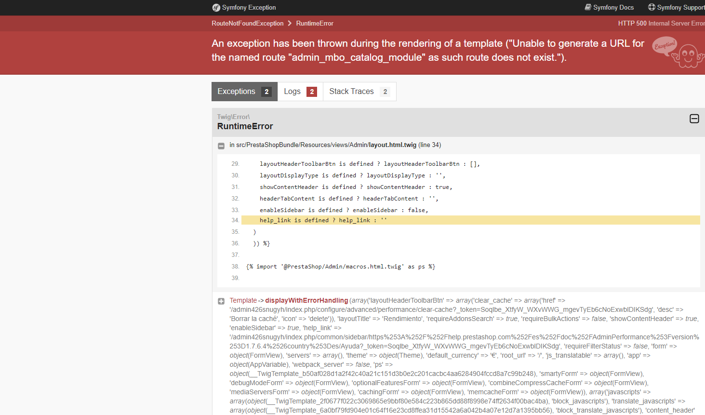Click the circular minus icon on RuntimeError panel
The height and width of the screenshot is (415, 705).
click(x=694, y=119)
